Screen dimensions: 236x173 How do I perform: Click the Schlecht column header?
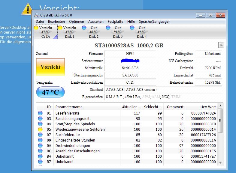click(153, 107)
